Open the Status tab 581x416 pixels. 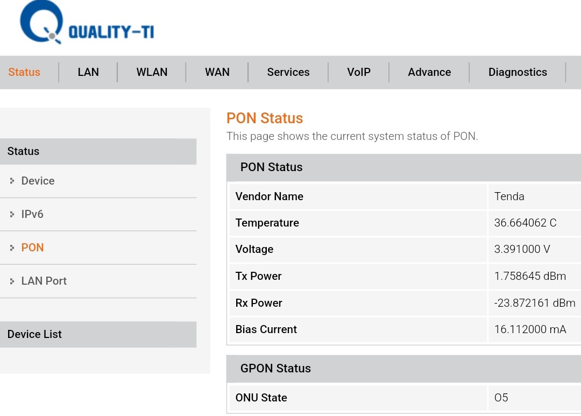click(x=24, y=72)
